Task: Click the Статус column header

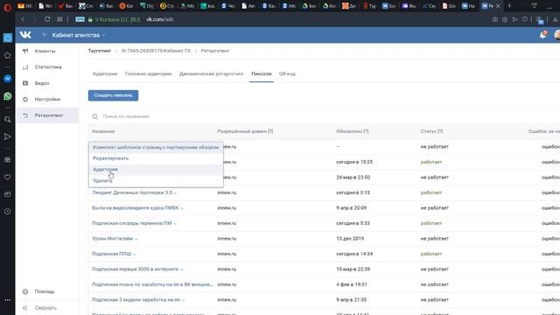Action: click(431, 131)
